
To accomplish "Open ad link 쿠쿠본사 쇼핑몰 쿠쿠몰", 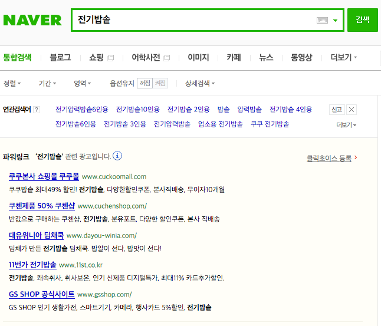I will coord(44,176).
